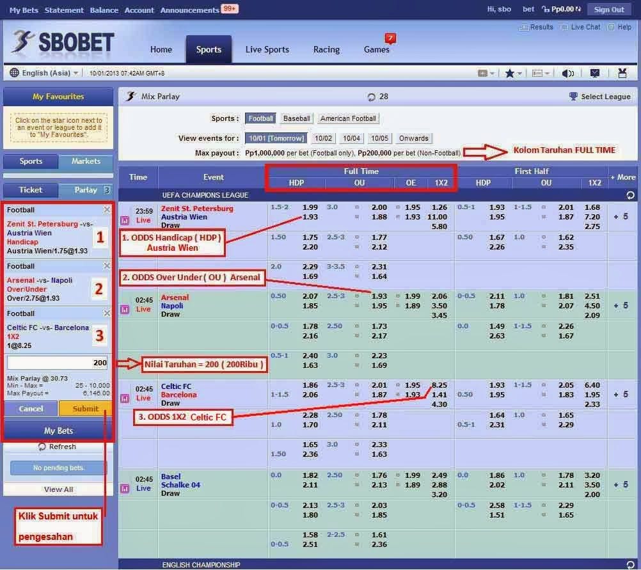Submit the mix parlay bet
This screenshot has height=570, width=641.
(85, 409)
